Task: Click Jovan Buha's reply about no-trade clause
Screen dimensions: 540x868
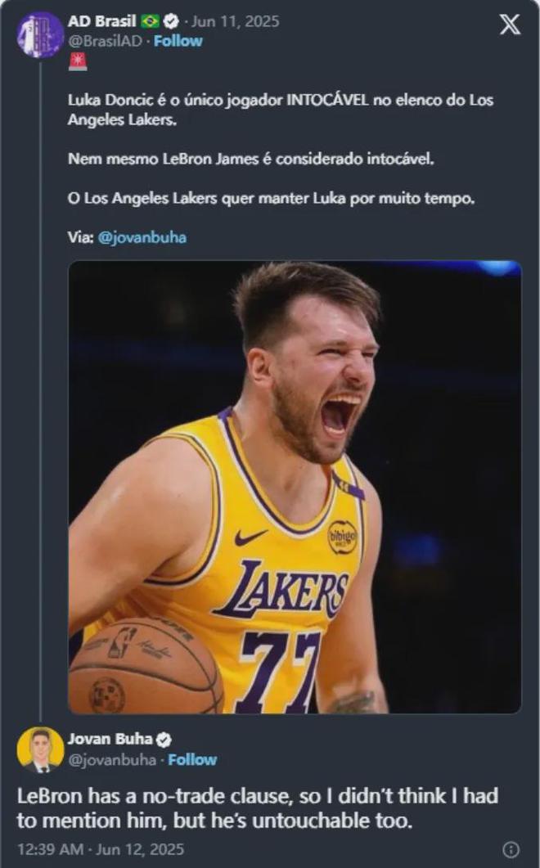Action: tap(258, 808)
